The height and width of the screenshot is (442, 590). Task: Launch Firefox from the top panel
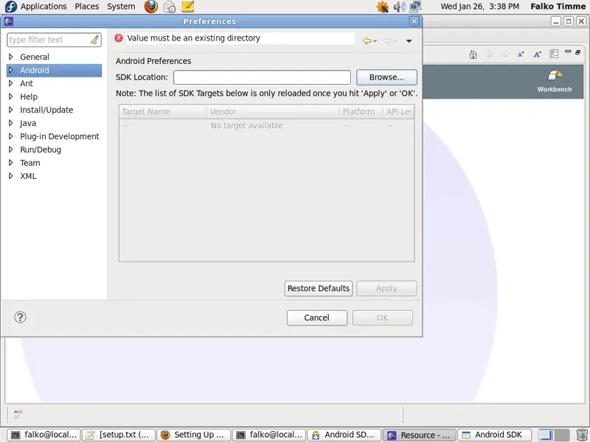click(x=151, y=7)
